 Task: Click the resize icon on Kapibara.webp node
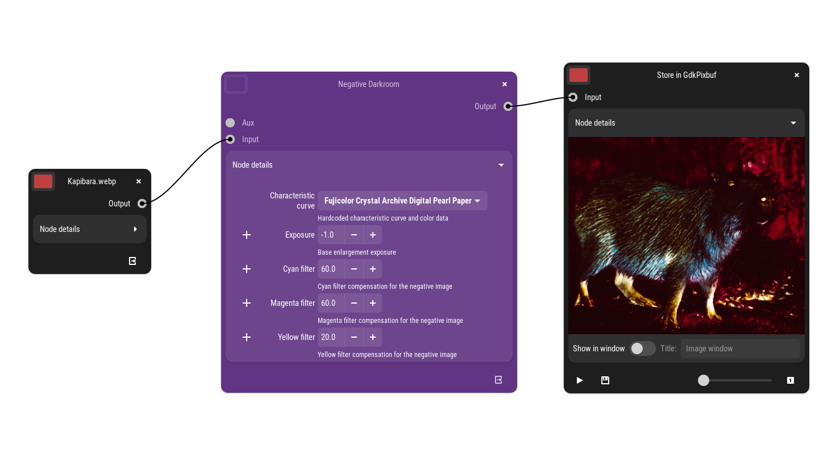132,261
